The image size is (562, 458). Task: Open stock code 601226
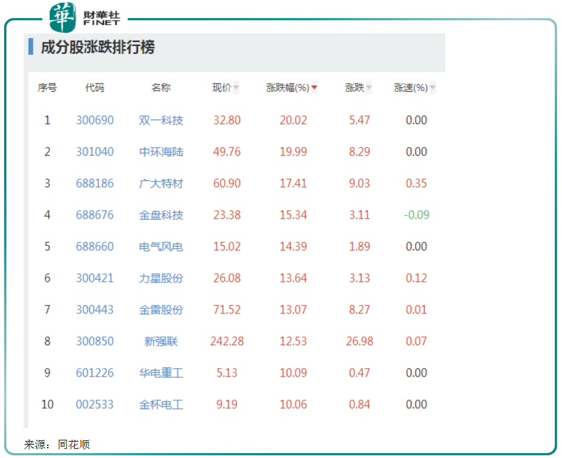[x=95, y=373]
